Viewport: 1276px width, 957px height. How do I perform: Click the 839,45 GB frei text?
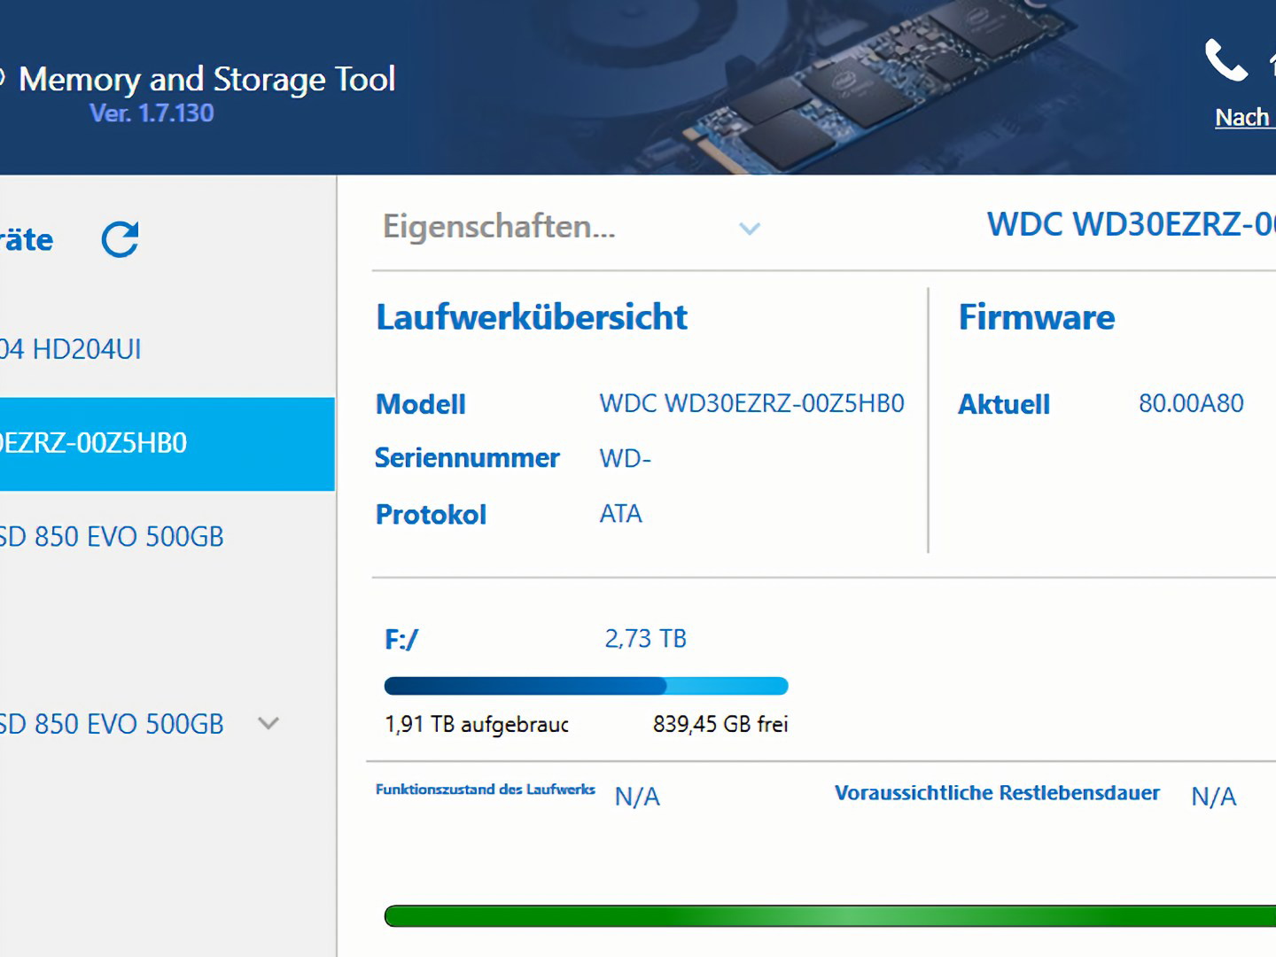720,725
